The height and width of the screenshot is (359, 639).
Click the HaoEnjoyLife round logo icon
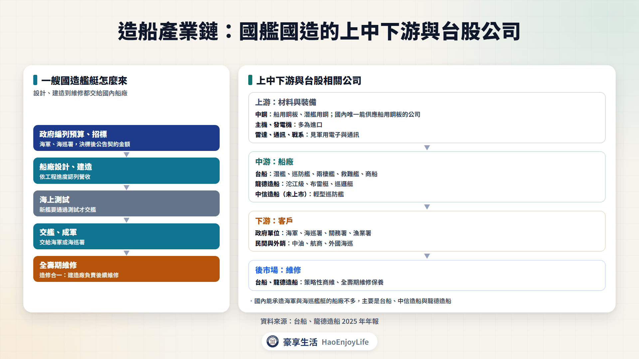273,341
